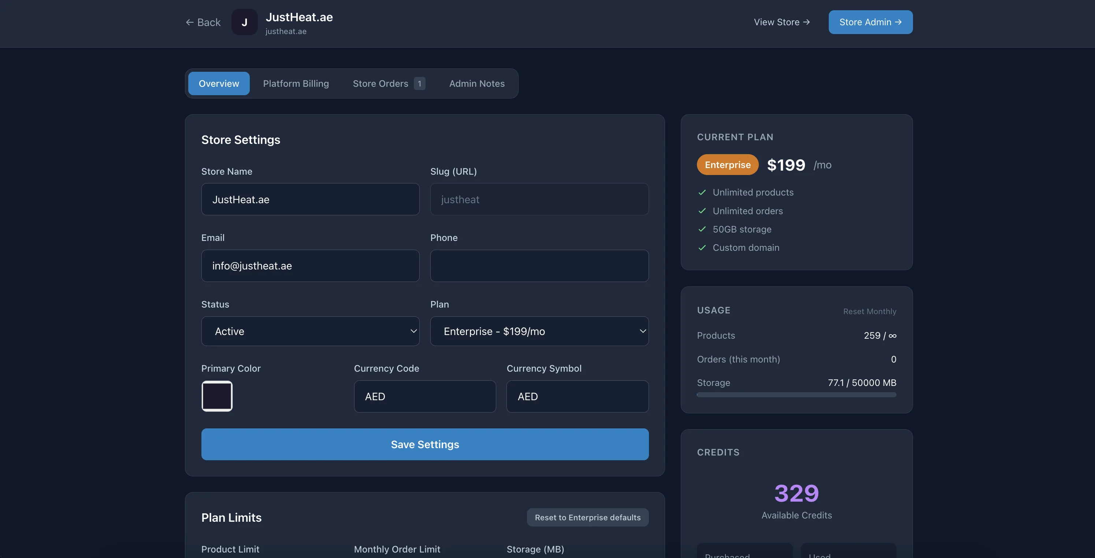Click the JustHeat.ae avatar circle
The image size is (1095, 558).
point(244,22)
